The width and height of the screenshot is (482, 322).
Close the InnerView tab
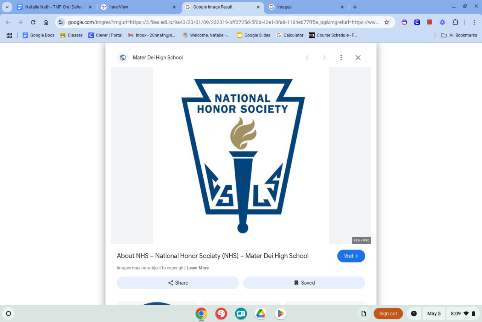[174, 7]
